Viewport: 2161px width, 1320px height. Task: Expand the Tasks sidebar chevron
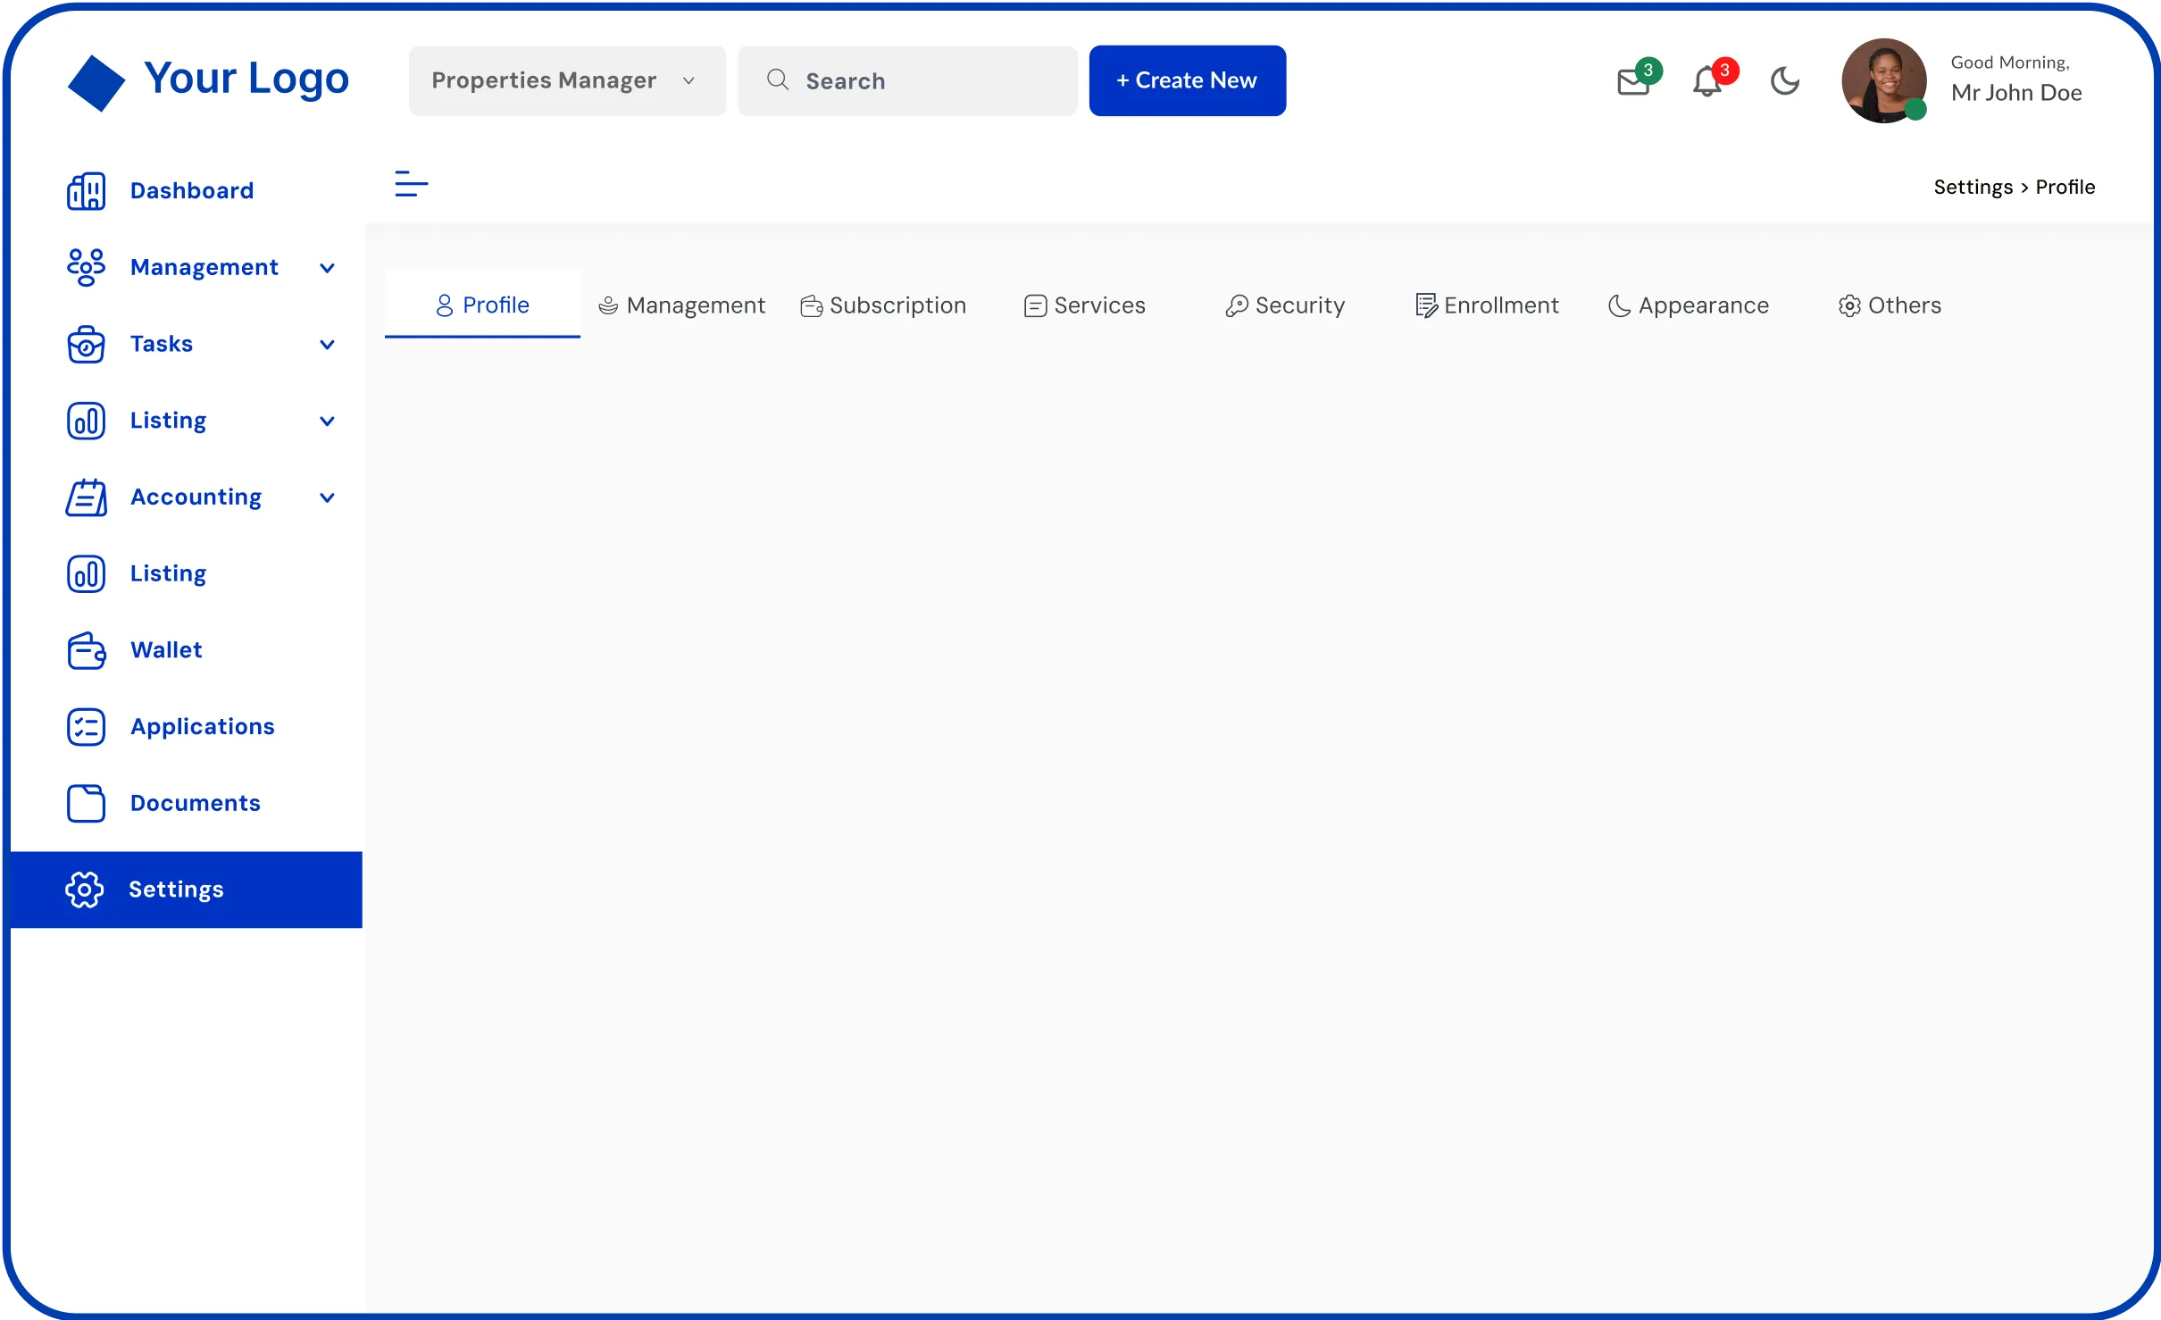327,345
